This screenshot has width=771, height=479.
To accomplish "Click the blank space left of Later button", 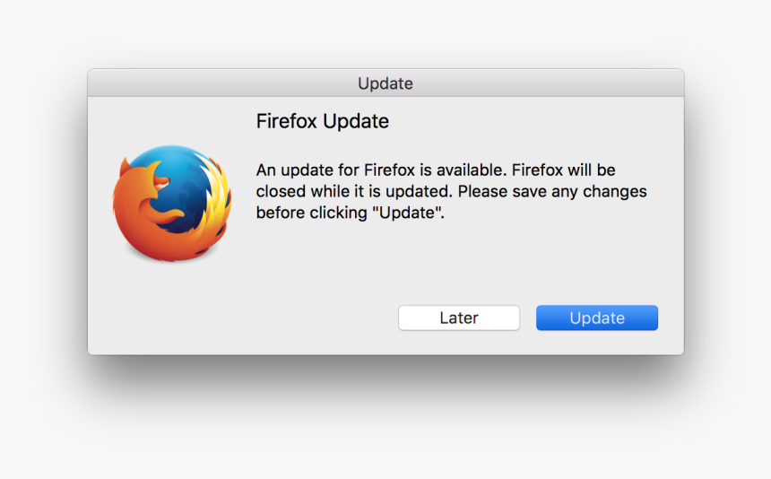I will click(x=320, y=318).
